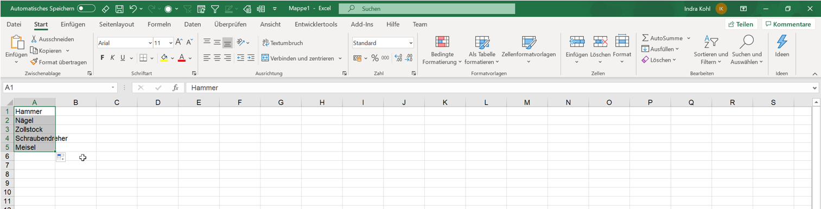
Task: Click the filter funnel in the quick access toolbar
Action: tap(215, 9)
